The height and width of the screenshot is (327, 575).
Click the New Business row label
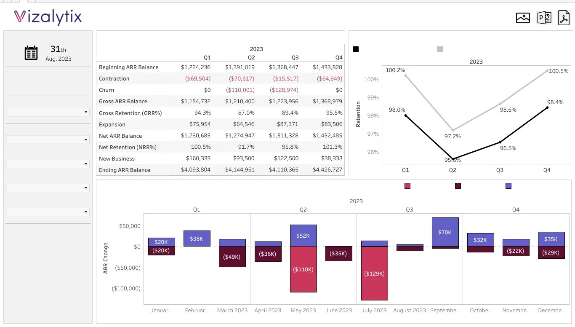pos(117,158)
